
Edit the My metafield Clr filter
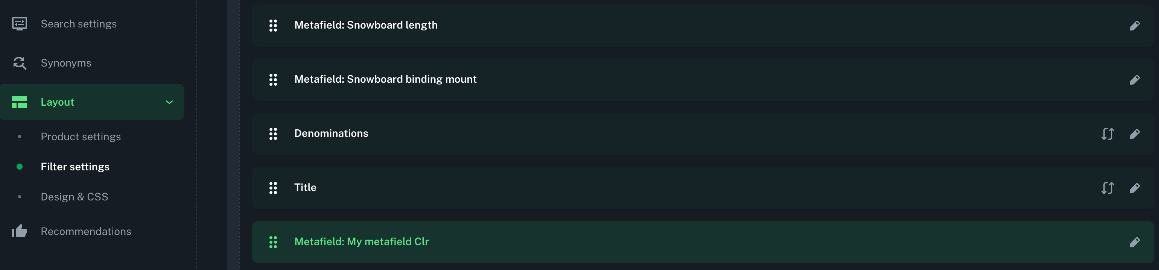coord(1134,242)
